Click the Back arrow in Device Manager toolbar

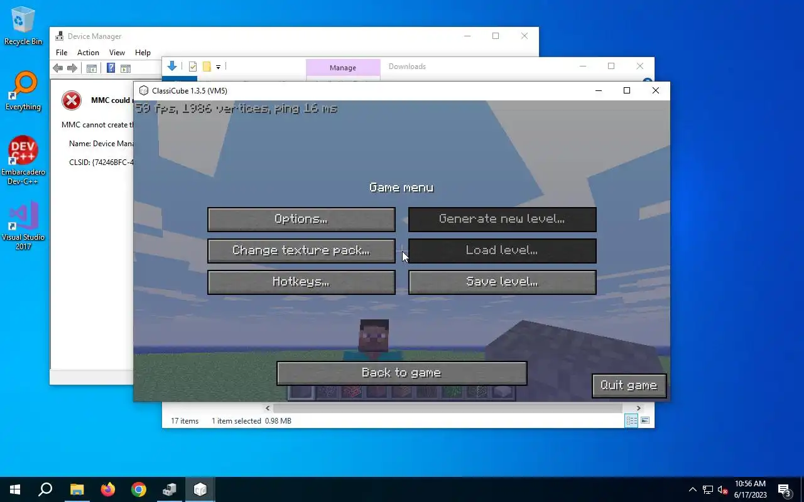[x=58, y=68]
